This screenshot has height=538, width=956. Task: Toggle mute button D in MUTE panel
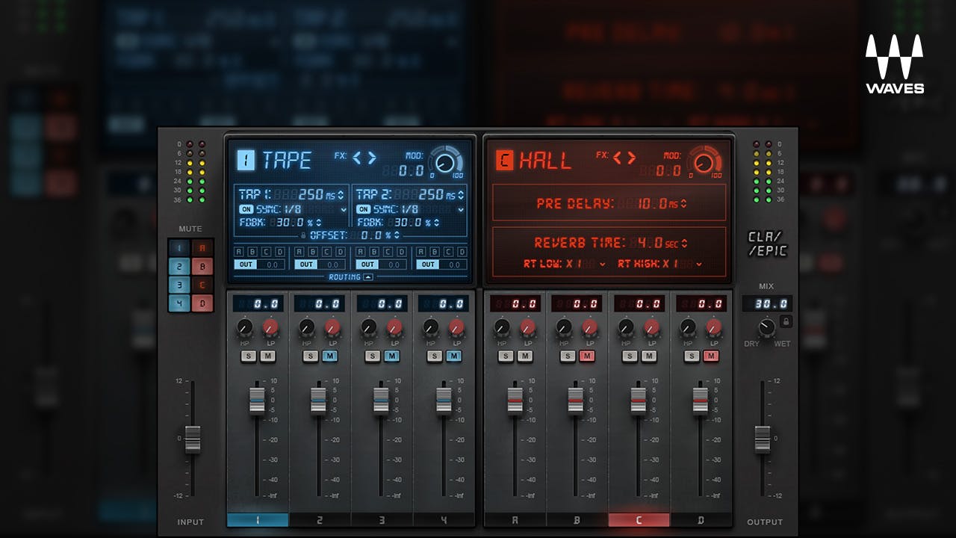coord(202,303)
